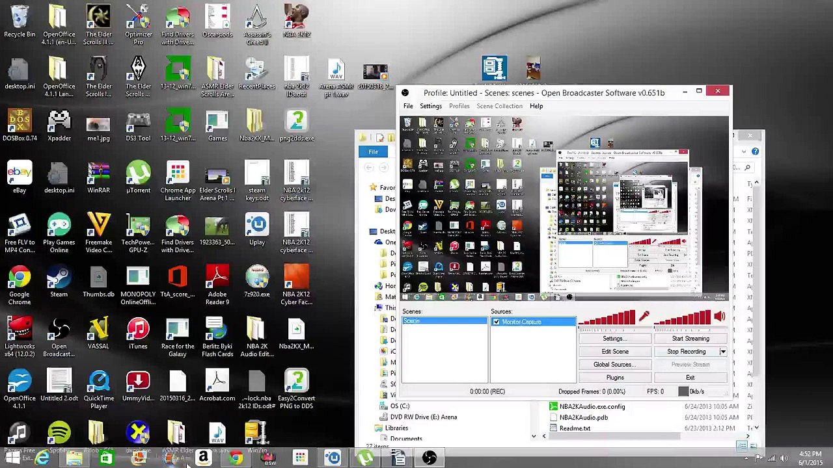Image resolution: width=833 pixels, height=468 pixels.
Task: Select Readme.txt in File Explorer
Action: (x=575, y=429)
